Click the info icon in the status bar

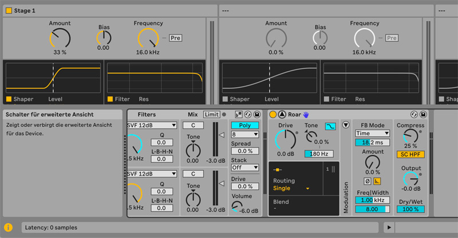pos(9,228)
